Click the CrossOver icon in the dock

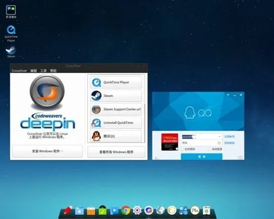(149, 210)
